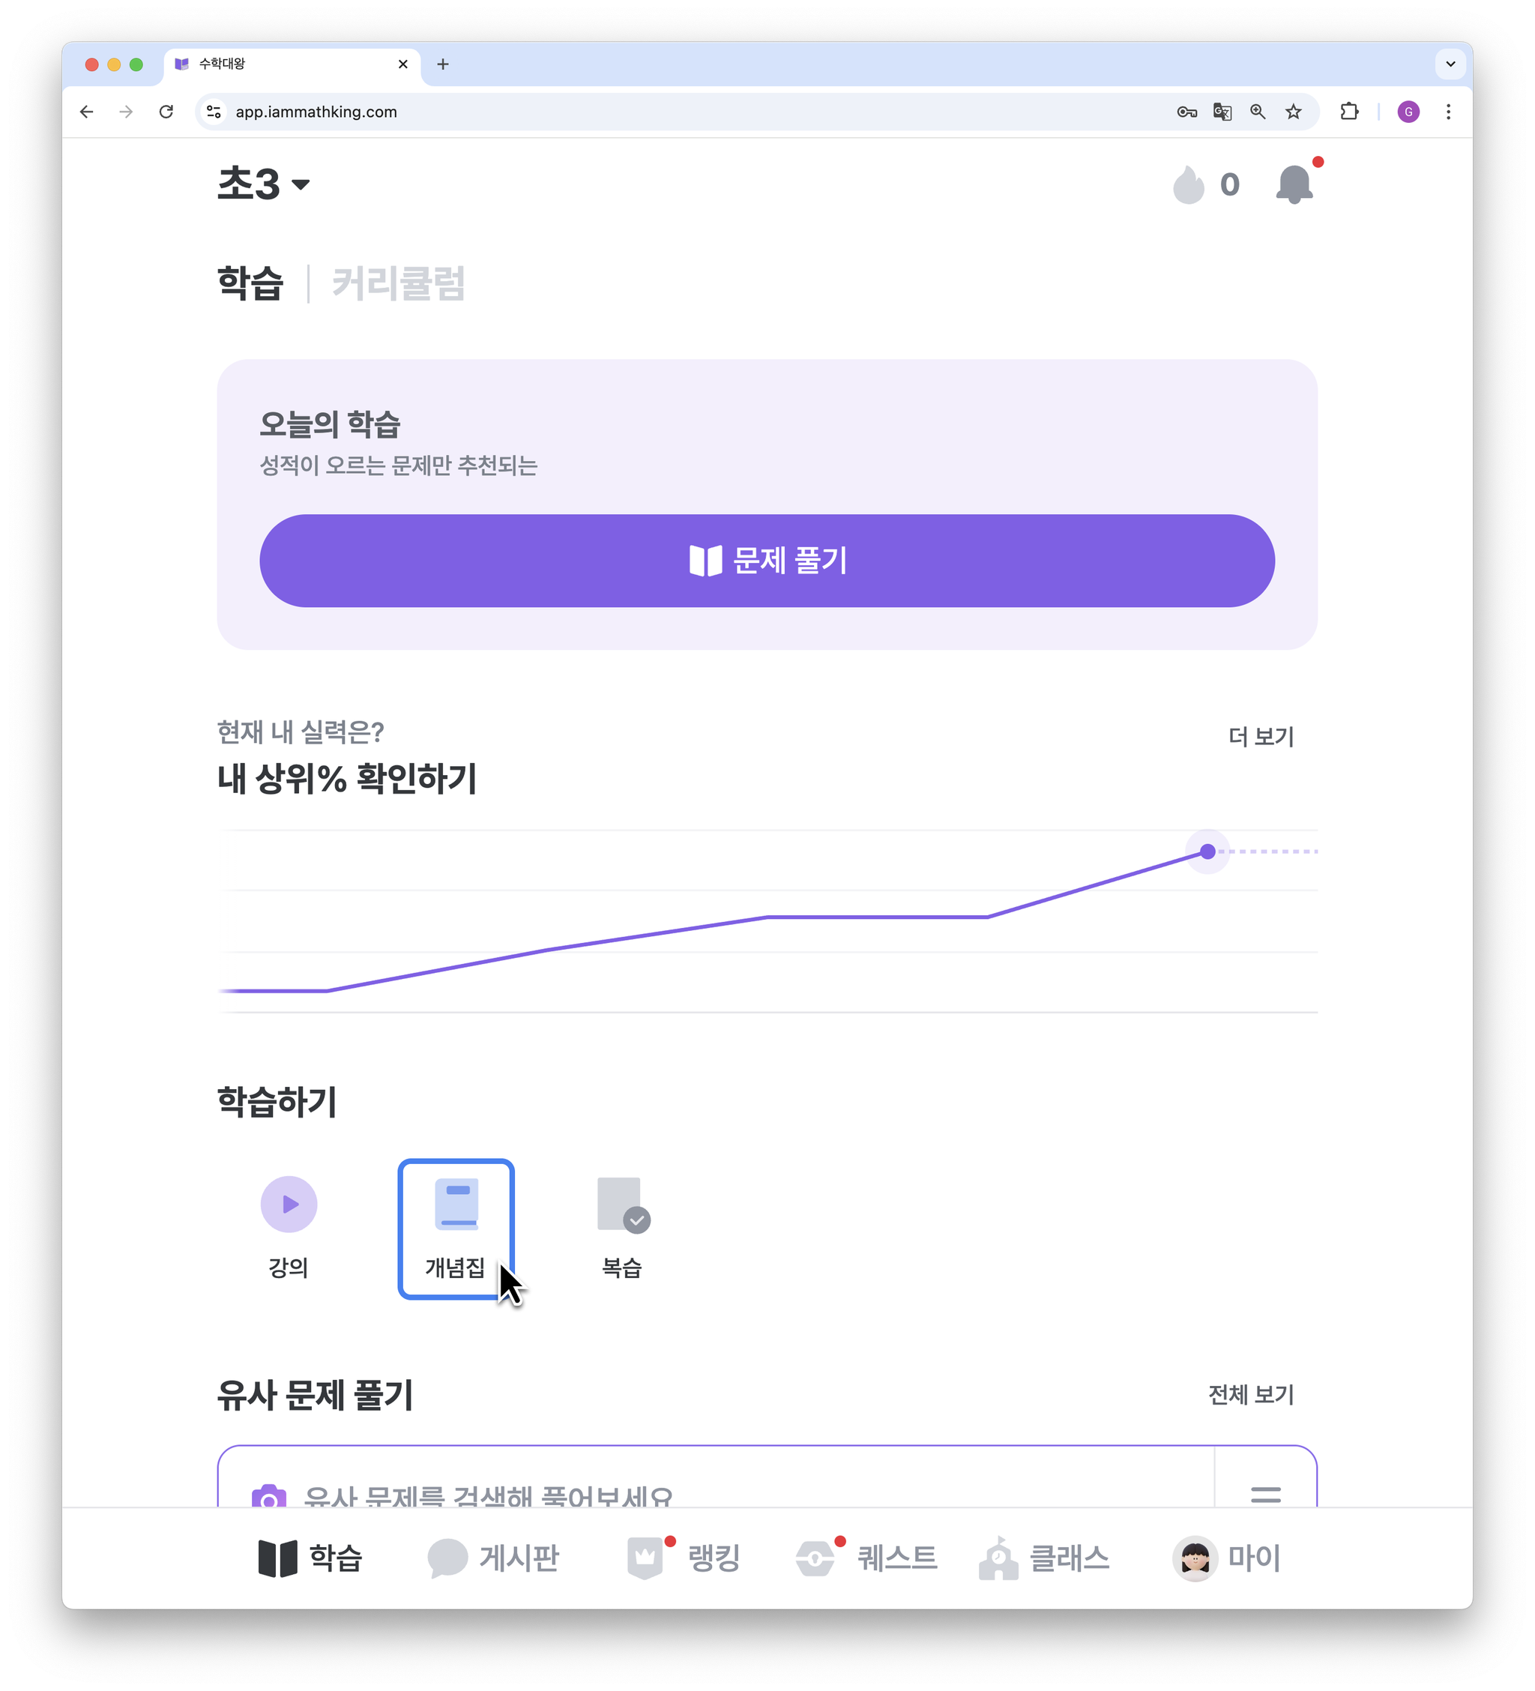Click the 문제 풀기 button
Screen dimensions: 1535x1691
[x=767, y=561]
